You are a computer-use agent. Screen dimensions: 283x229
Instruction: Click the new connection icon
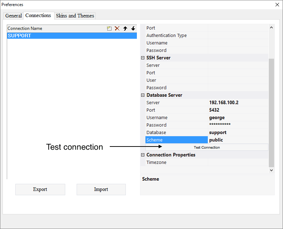click(109, 28)
